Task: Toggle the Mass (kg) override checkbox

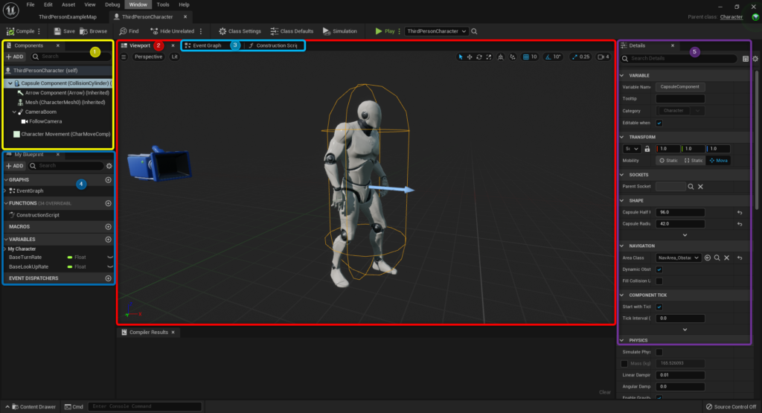Action: [x=624, y=363]
